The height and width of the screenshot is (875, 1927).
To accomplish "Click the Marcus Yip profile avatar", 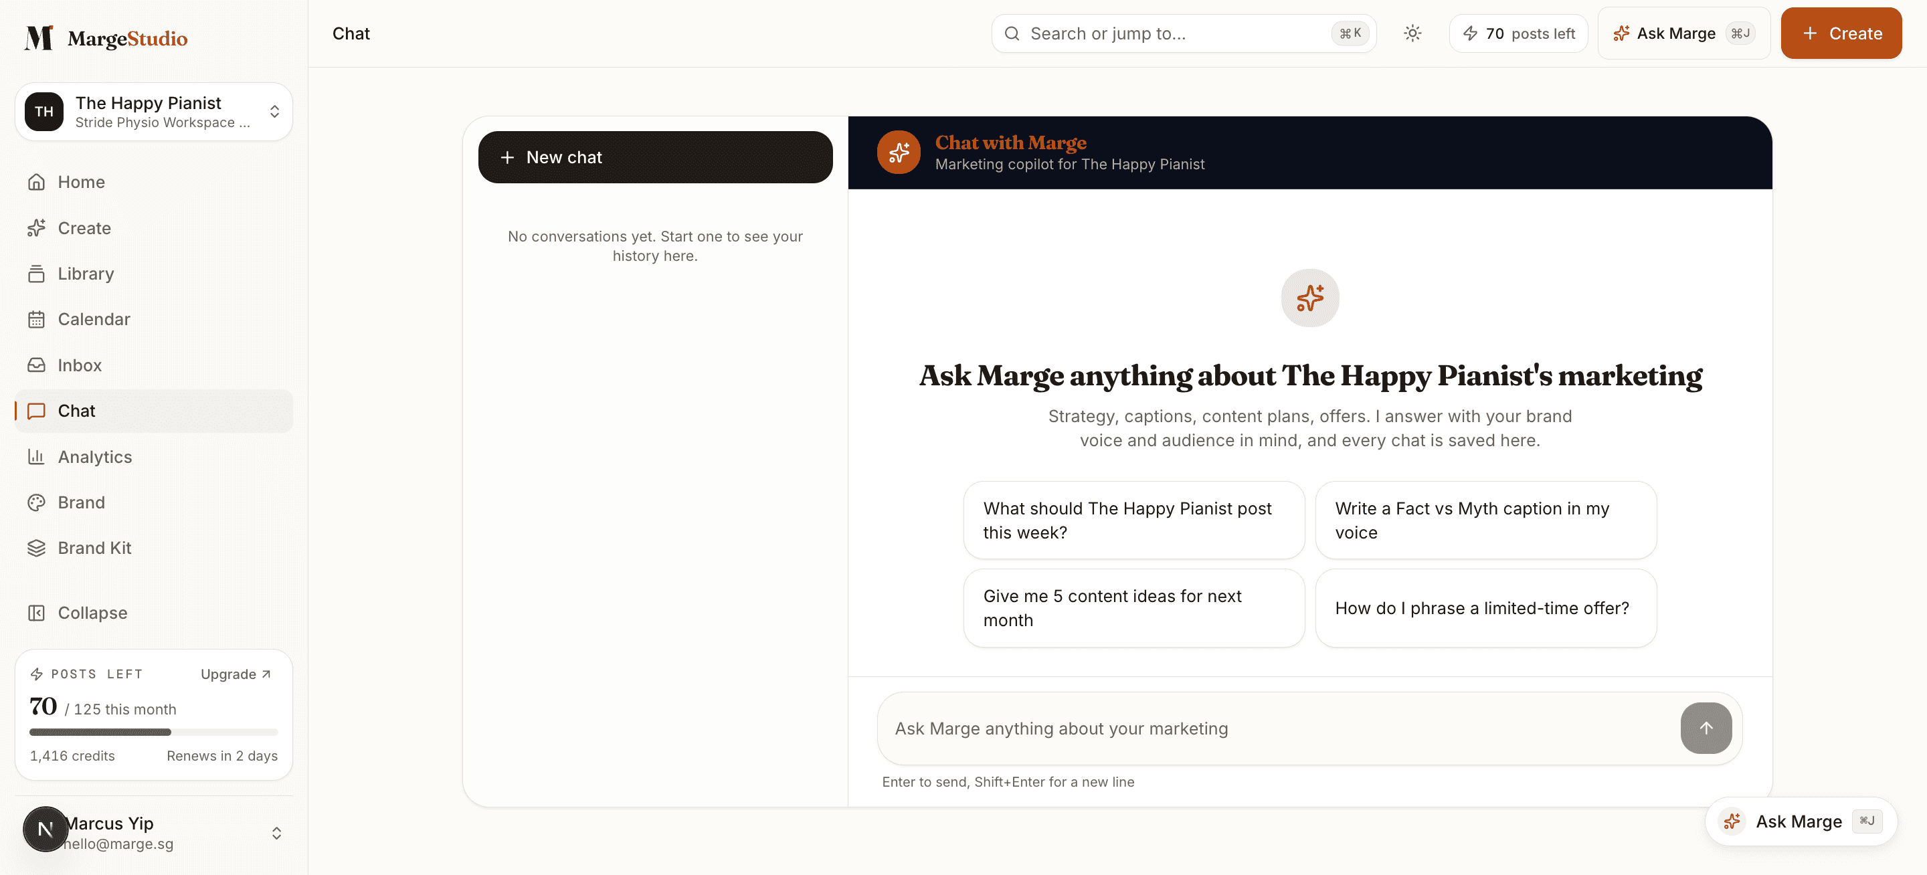I will click(45, 829).
